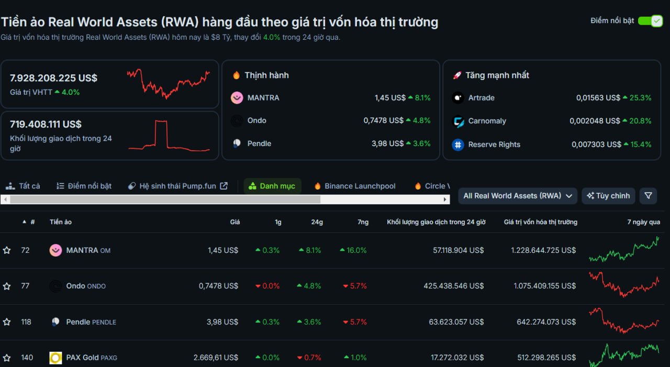Screen dimensions: 670x367
Task: Click Ondo 7-day sparkline chart
Action: point(624,284)
